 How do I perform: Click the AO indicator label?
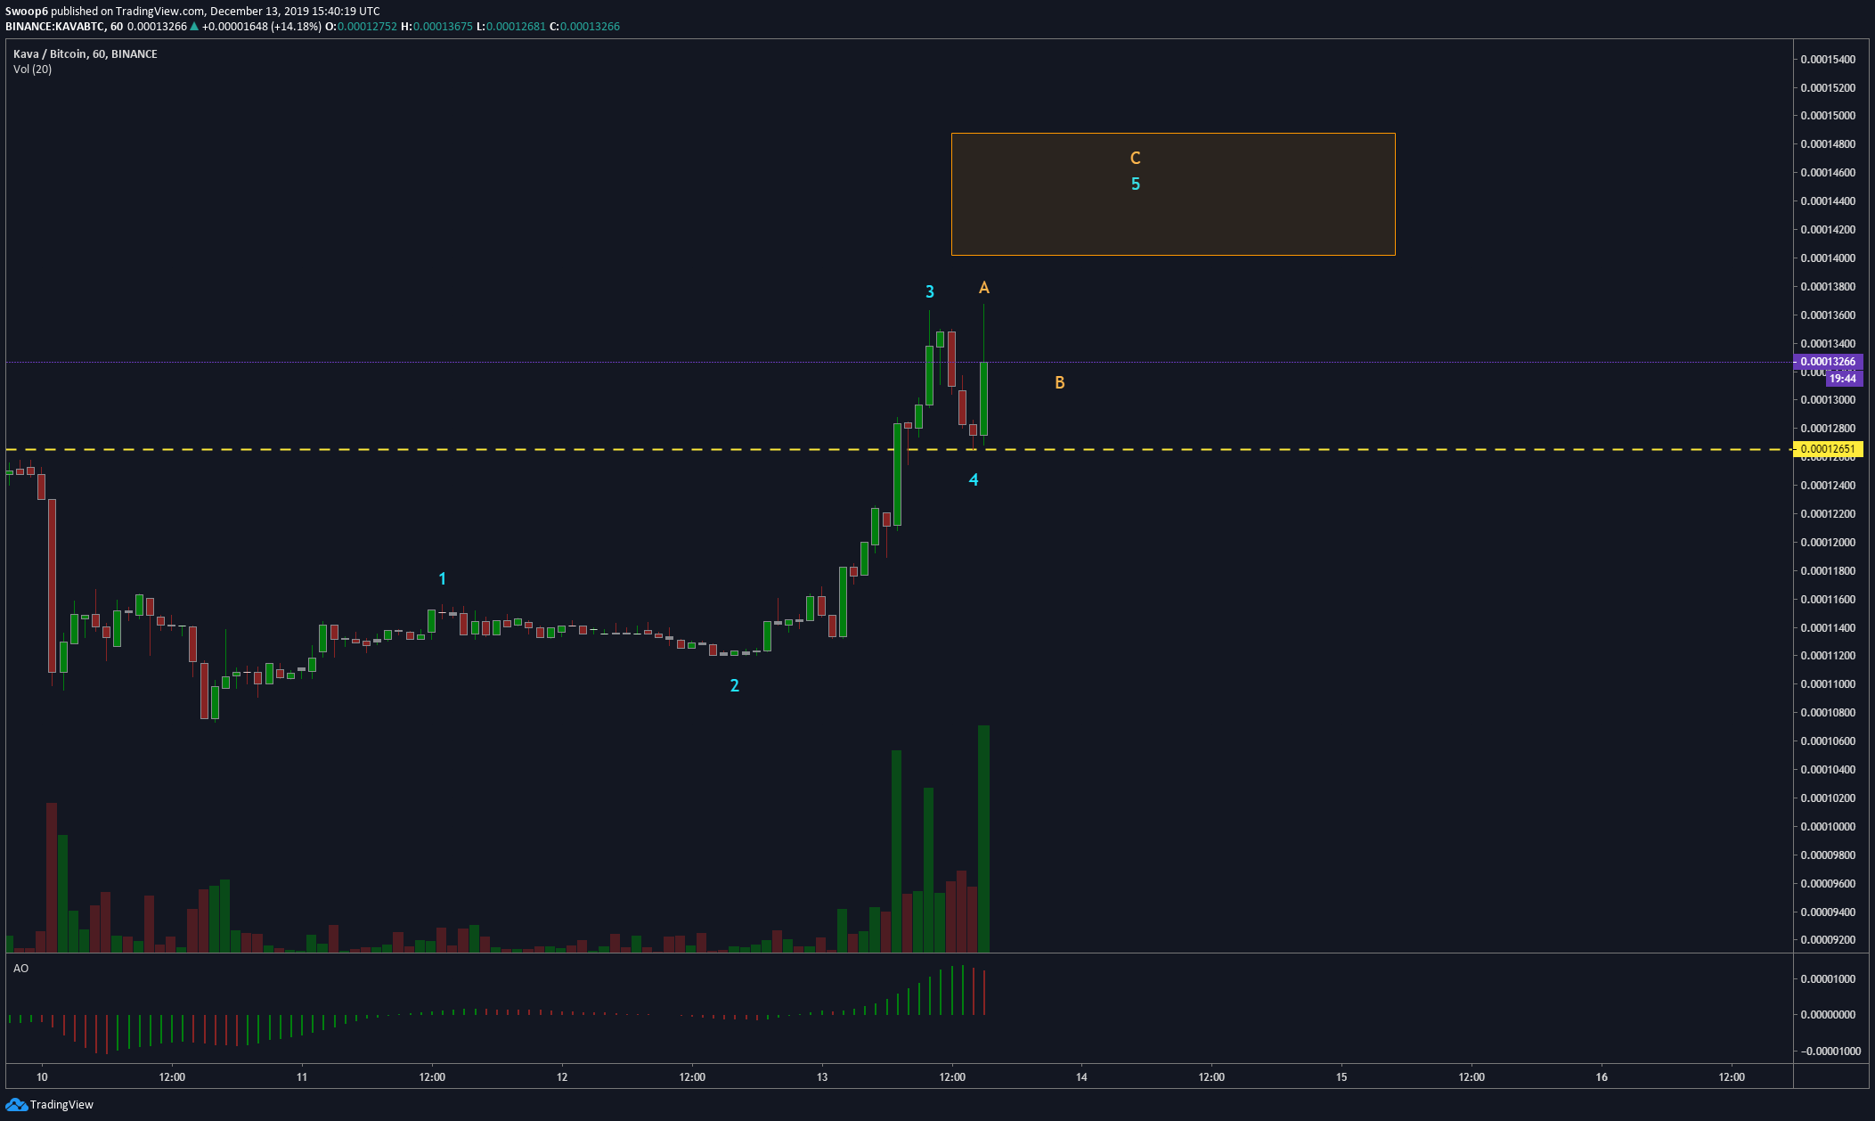pos(20,969)
